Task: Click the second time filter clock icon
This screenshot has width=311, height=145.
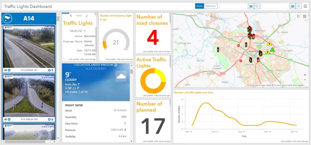Action: tap(299, 6)
